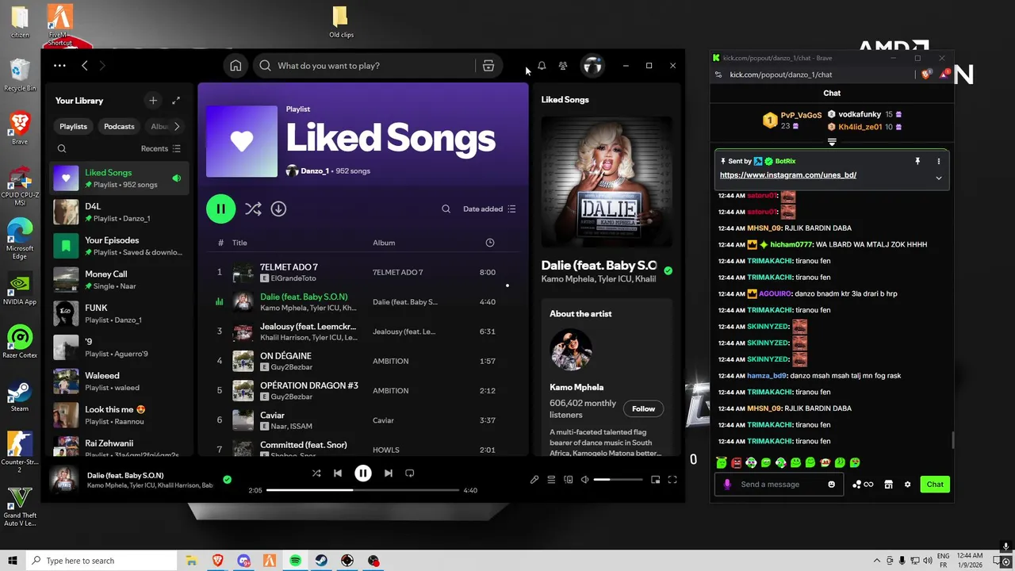Image resolution: width=1015 pixels, height=571 pixels.
Task: Open Lyrics microphone icon
Action: 534,479
